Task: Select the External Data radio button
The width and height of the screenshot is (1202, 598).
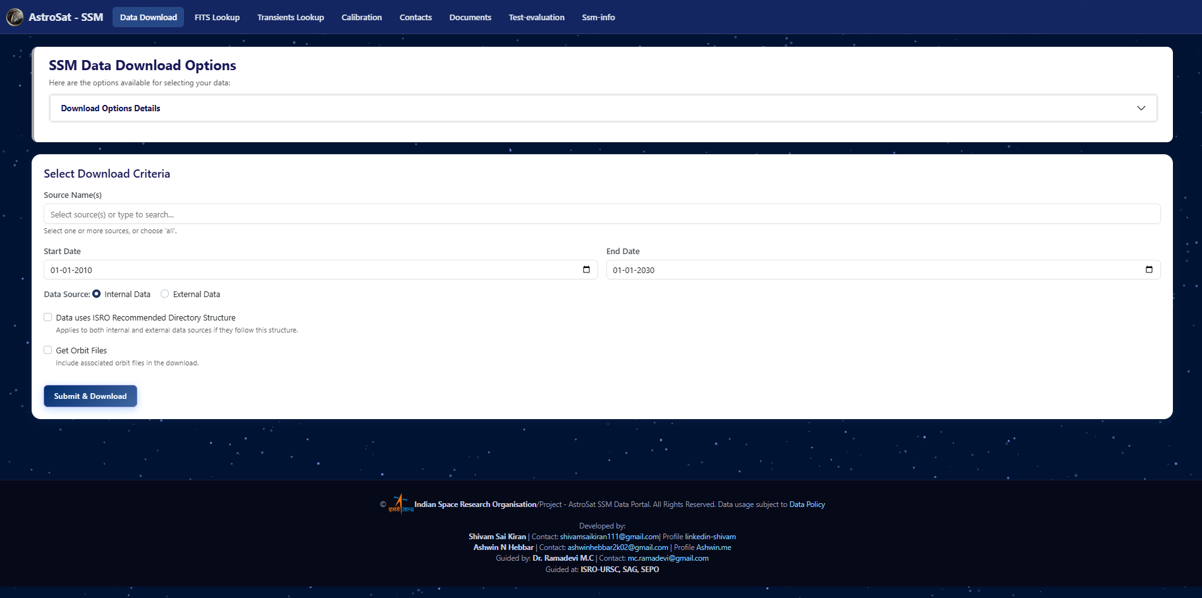Action: tap(165, 294)
